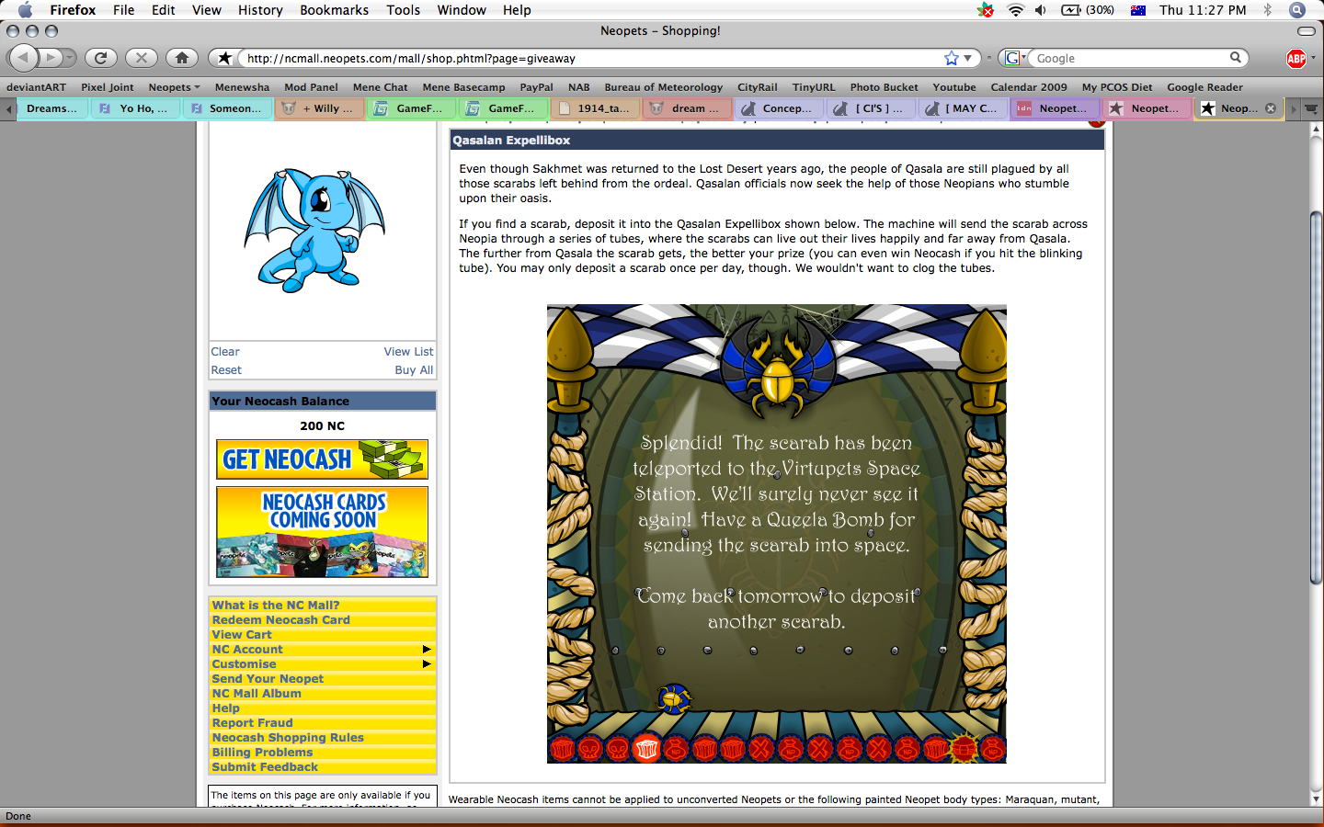Screen dimensions: 1324x827
Task: Close the active Neop... tab with its X
Action: 1271,108
